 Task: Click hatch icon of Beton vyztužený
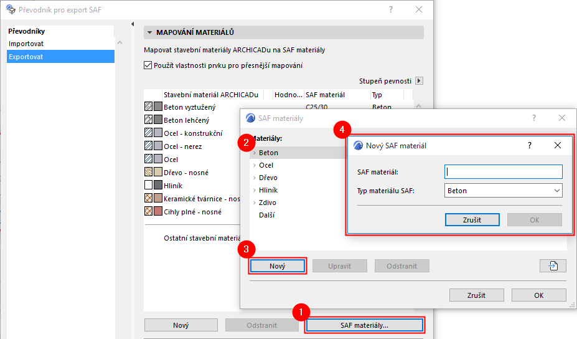click(148, 107)
